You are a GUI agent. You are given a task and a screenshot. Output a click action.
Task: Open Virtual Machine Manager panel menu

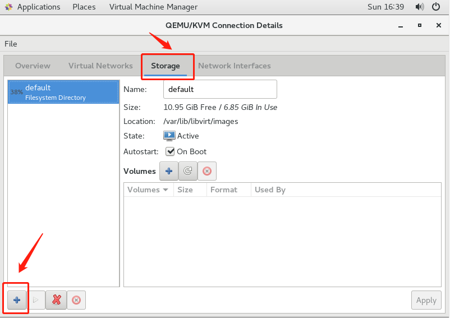pyautogui.click(x=153, y=7)
